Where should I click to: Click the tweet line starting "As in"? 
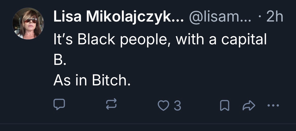pos(92,81)
